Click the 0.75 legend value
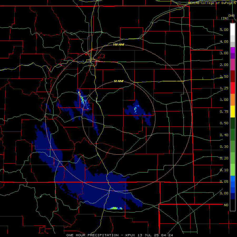This screenshot has width=237, height=237. (224, 112)
